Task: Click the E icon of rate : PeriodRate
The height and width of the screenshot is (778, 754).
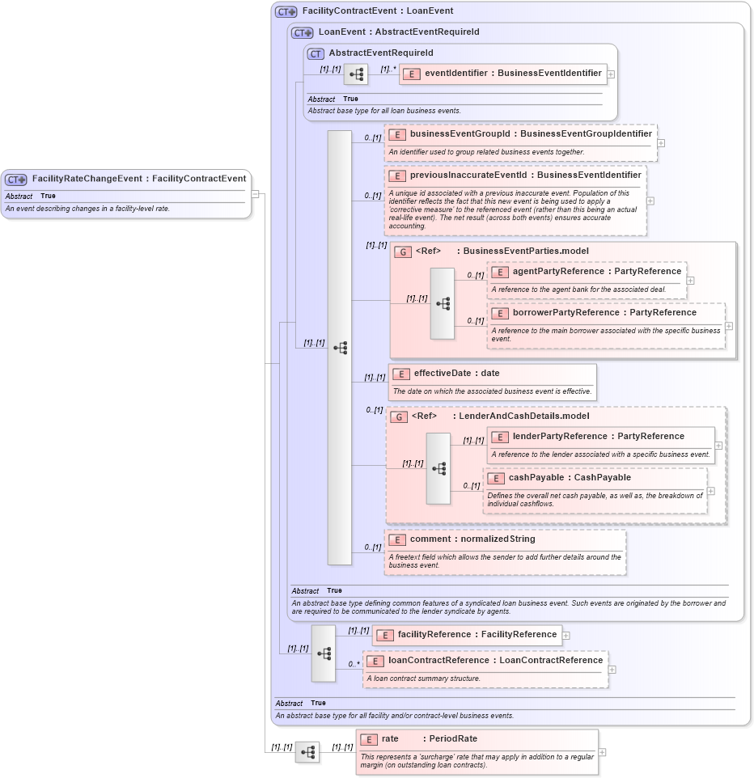Action: click(x=369, y=738)
